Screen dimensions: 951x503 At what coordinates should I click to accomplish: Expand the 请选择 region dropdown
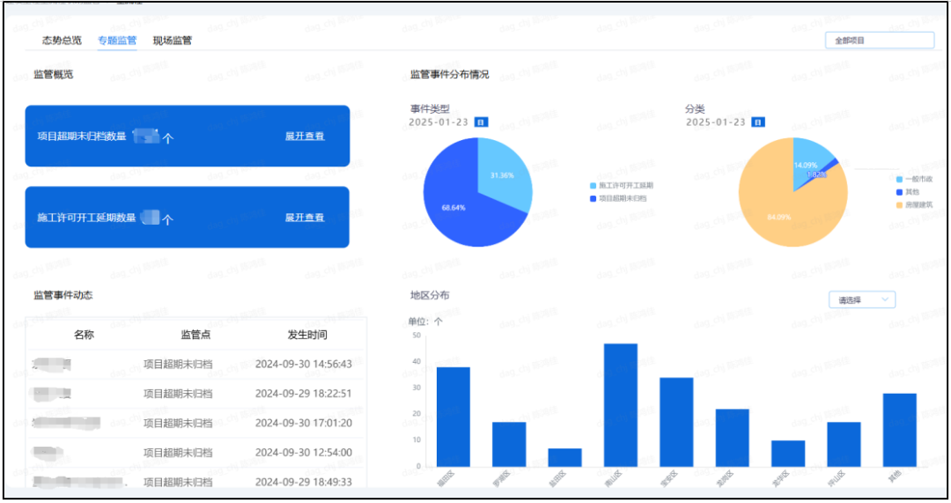pyautogui.click(x=861, y=300)
